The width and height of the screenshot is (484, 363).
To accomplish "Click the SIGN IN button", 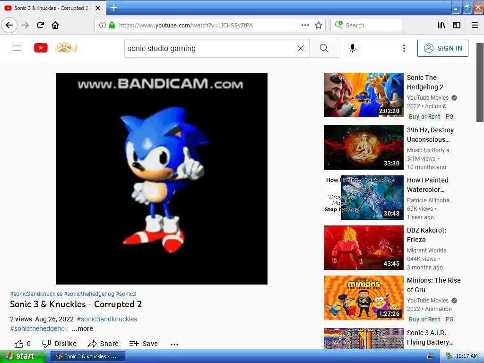I will coord(442,48).
